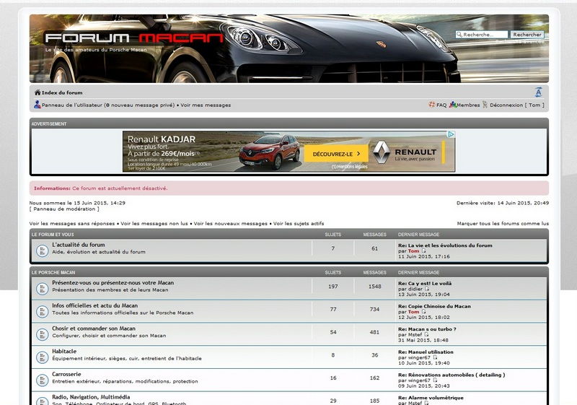Click the FAQ lifebuoy icon
Image resolution: width=577 pixels, height=405 pixels.
[x=431, y=105]
